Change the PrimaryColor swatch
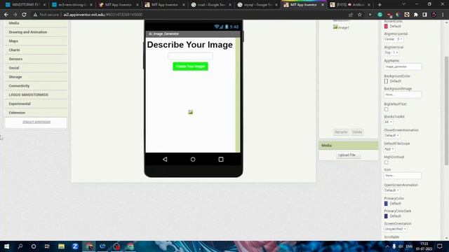The width and height of the screenshot is (449, 252). (386, 204)
